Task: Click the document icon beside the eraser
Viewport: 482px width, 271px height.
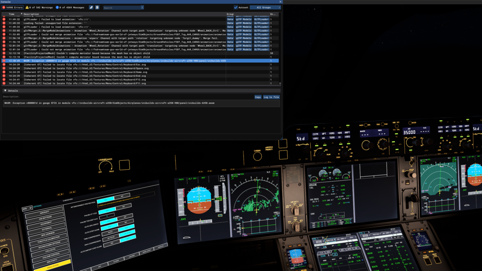Action: (97, 8)
